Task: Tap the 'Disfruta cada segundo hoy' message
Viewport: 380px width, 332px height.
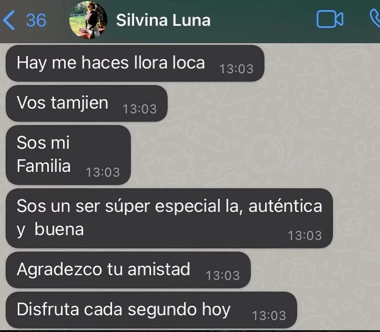Action: [x=151, y=310]
